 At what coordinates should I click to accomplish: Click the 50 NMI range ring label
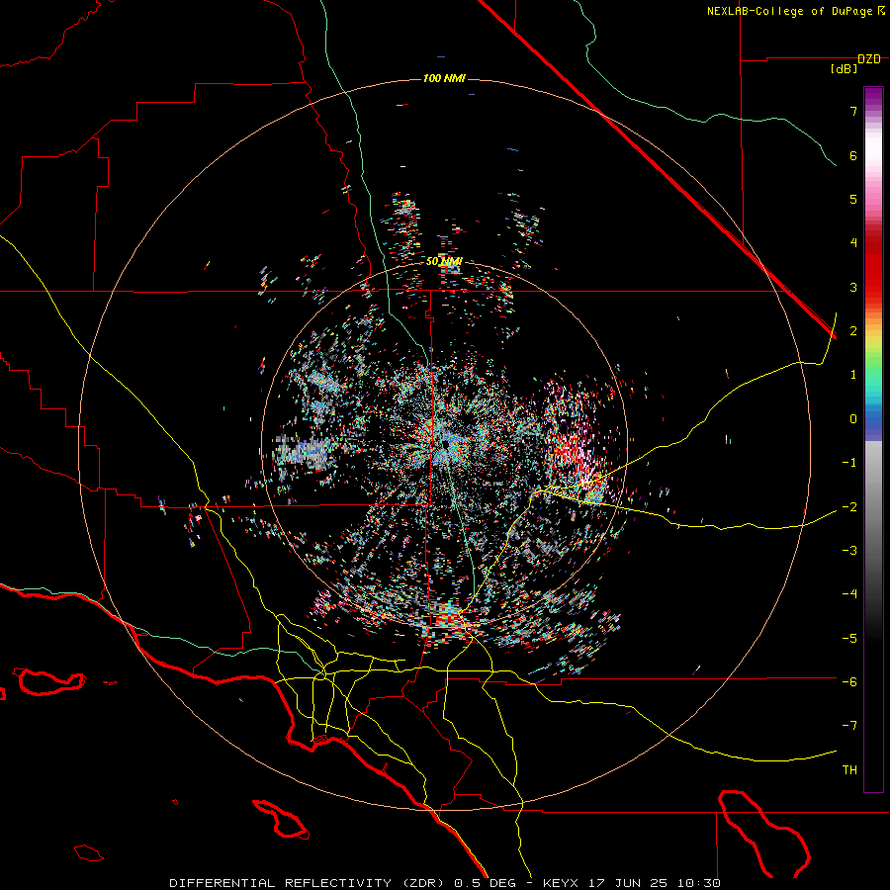(x=444, y=261)
